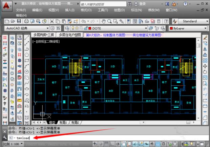This screenshot has height=147, width=210.
Task: Click the Save icon in Standard toolbar
Action: click(19, 21)
